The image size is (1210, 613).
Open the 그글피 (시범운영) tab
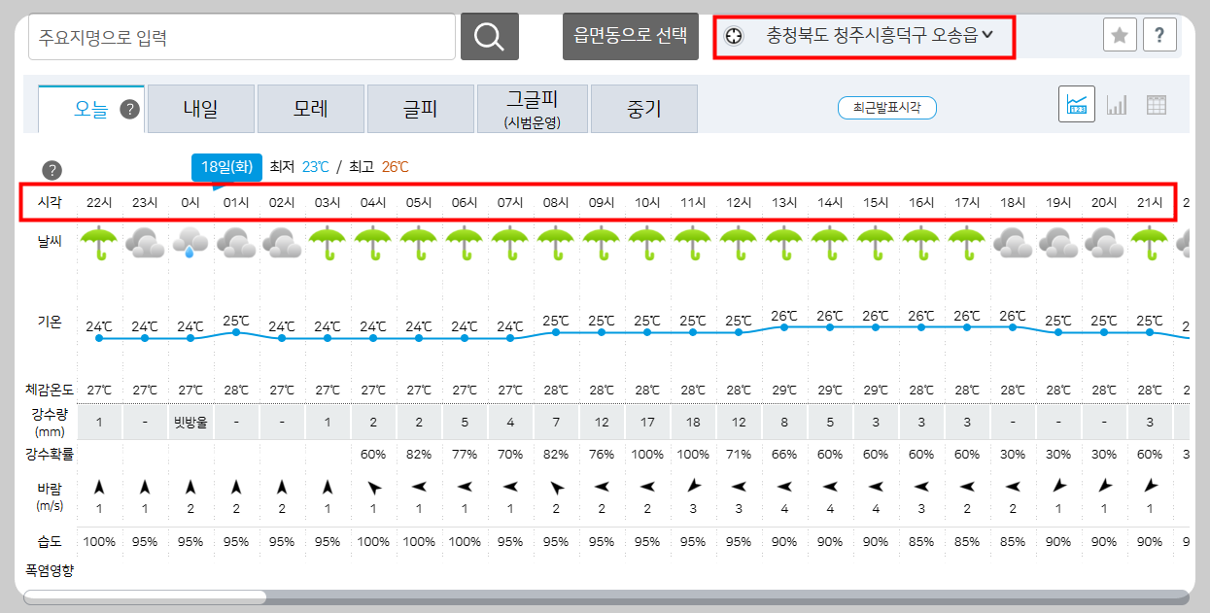click(532, 109)
